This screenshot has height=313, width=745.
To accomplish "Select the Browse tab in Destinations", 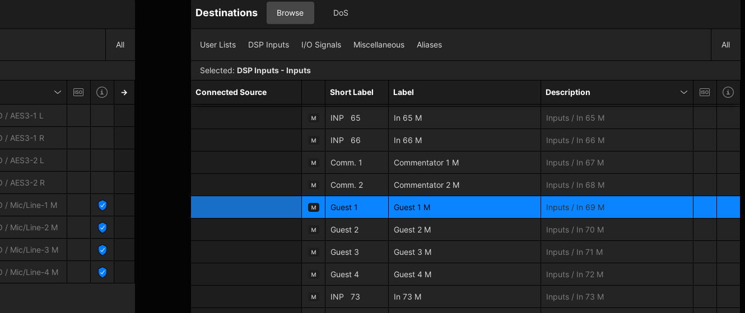I will coord(290,13).
